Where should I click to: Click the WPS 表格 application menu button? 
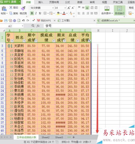pos(10,2)
